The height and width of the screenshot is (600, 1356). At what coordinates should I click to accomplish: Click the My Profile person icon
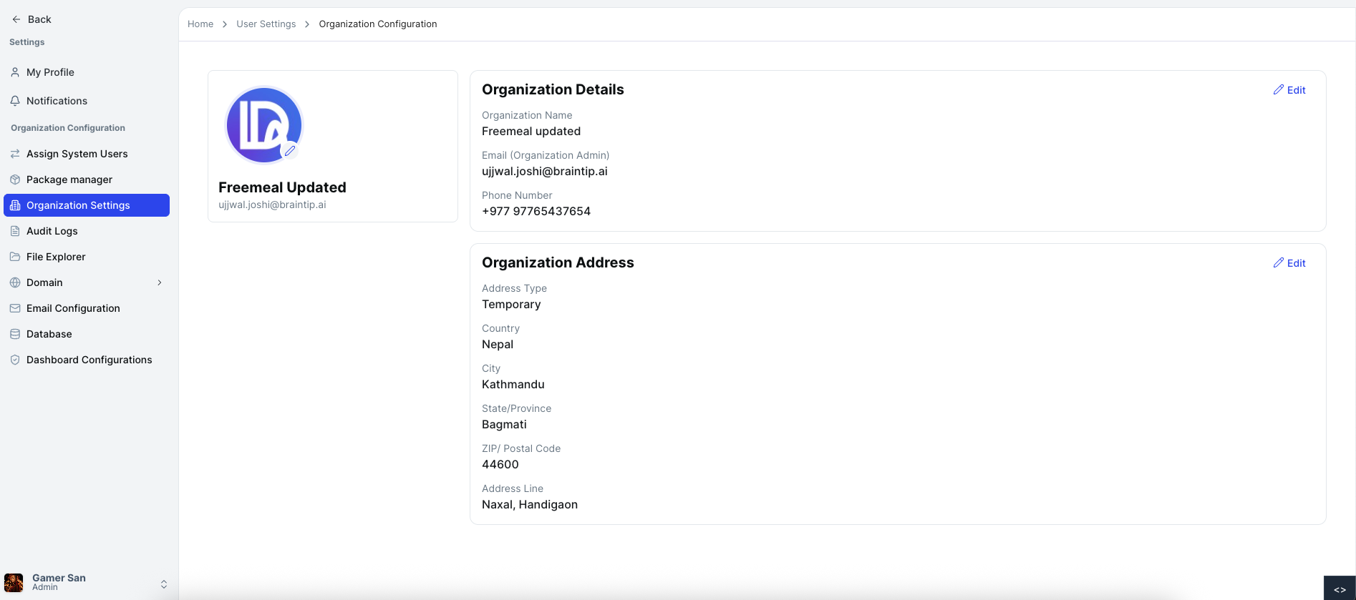15,72
